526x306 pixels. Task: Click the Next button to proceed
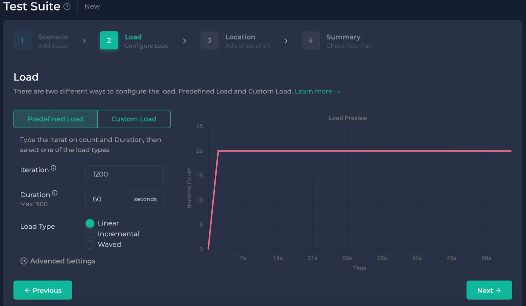point(489,290)
